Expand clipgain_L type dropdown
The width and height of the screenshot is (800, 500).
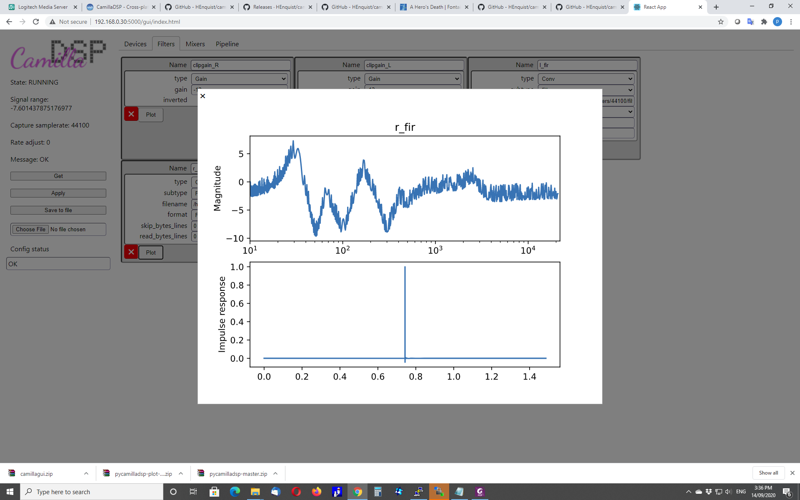point(413,79)
